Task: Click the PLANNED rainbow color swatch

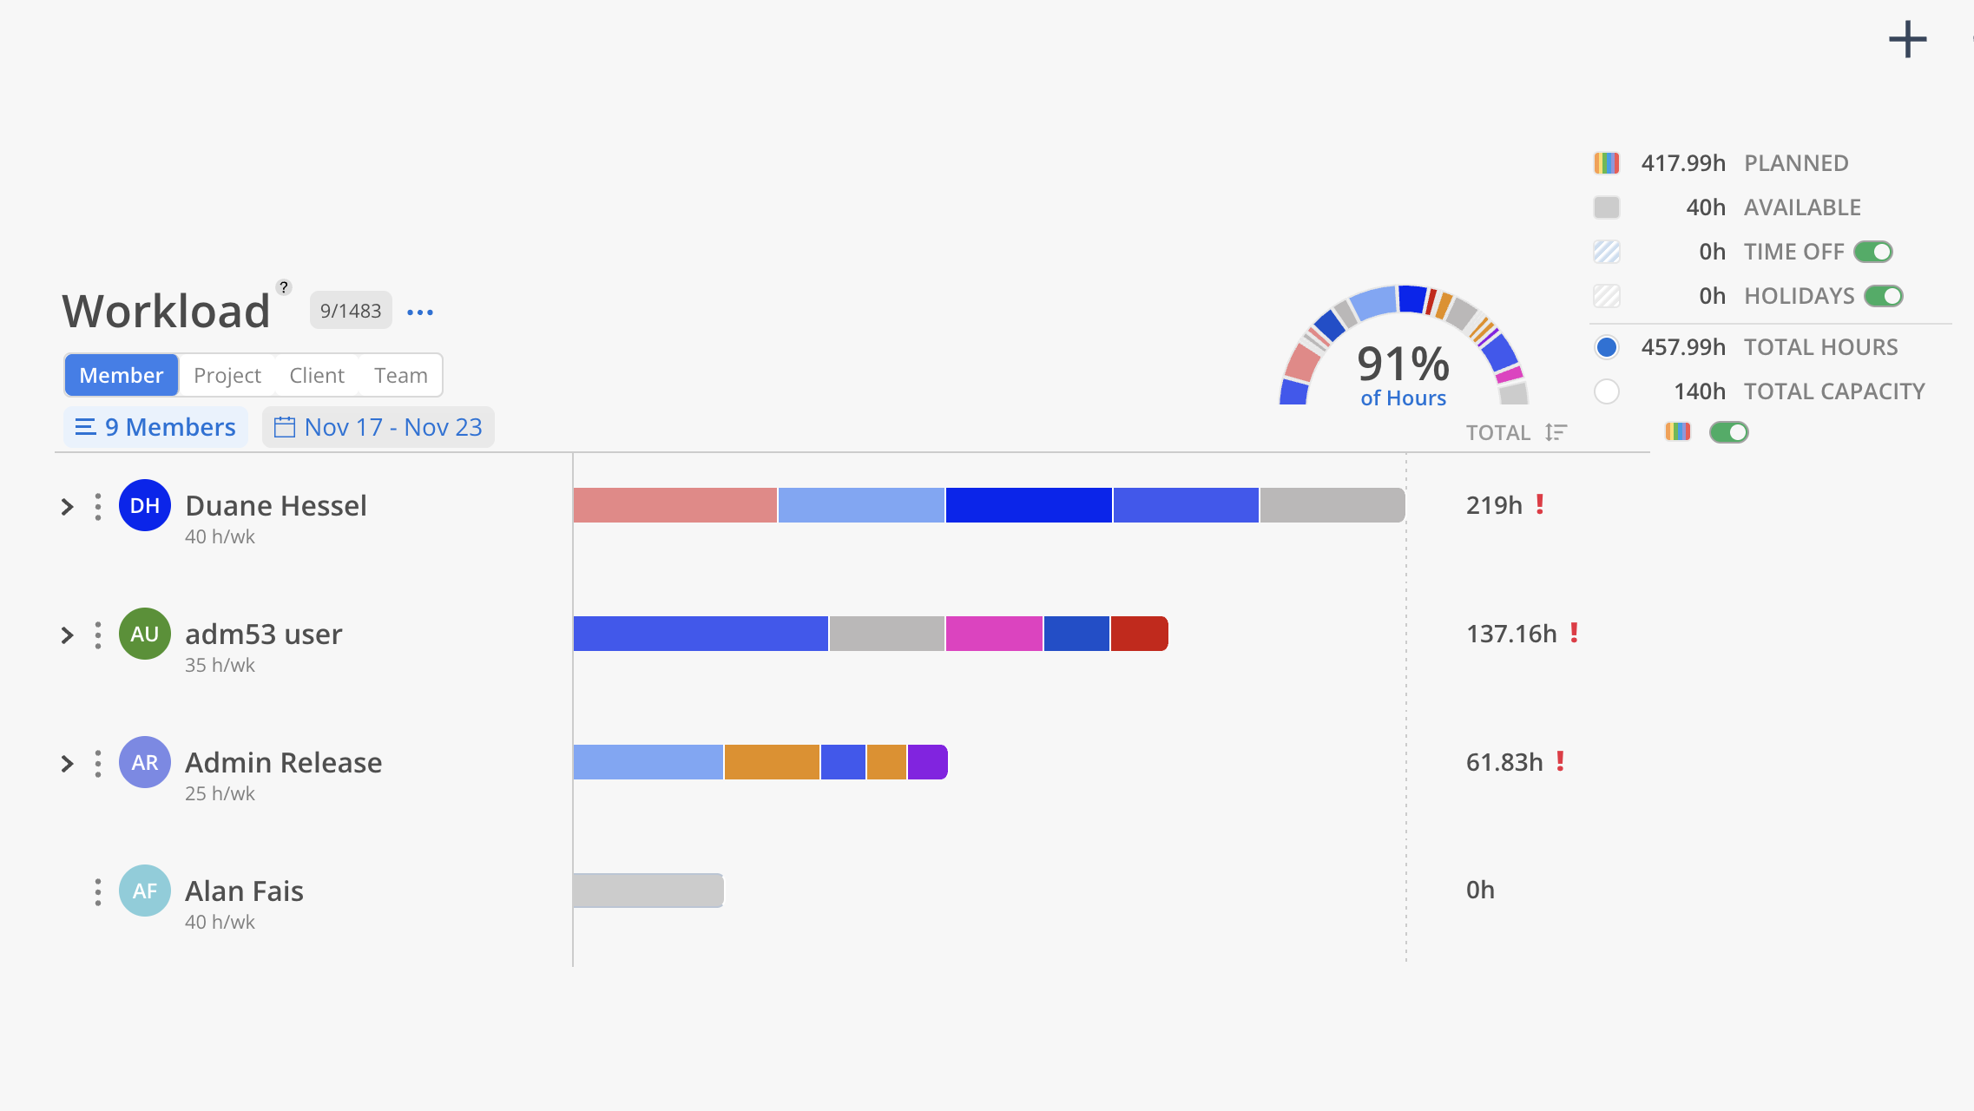Action: 1607,163
